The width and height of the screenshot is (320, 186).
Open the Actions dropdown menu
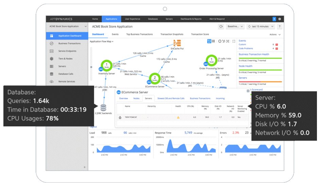(275, 34)
